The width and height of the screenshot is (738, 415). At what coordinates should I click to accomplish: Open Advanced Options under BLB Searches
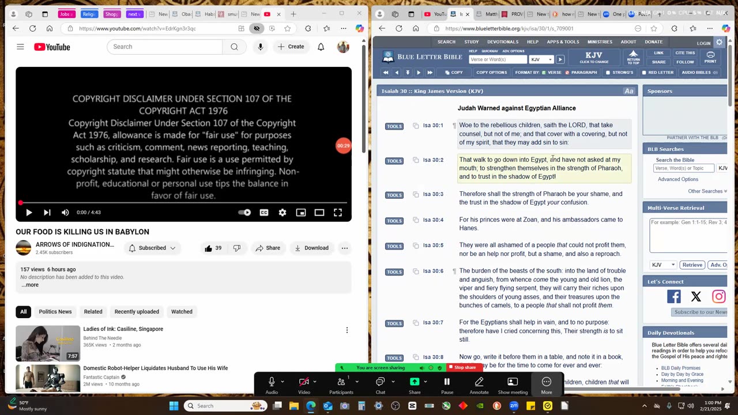coord(678,179)
